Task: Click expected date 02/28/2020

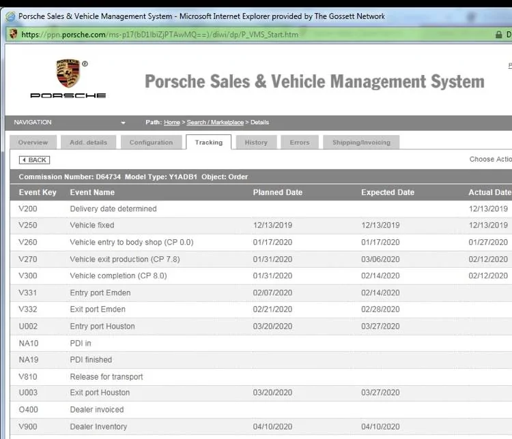Action: (380, 309)
